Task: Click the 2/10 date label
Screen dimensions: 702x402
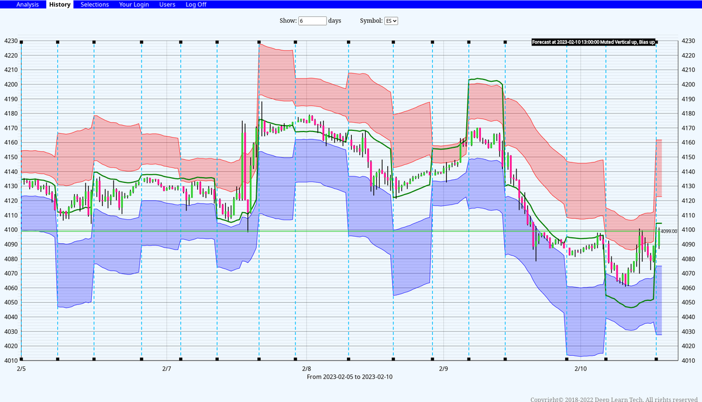Action: 580,369
